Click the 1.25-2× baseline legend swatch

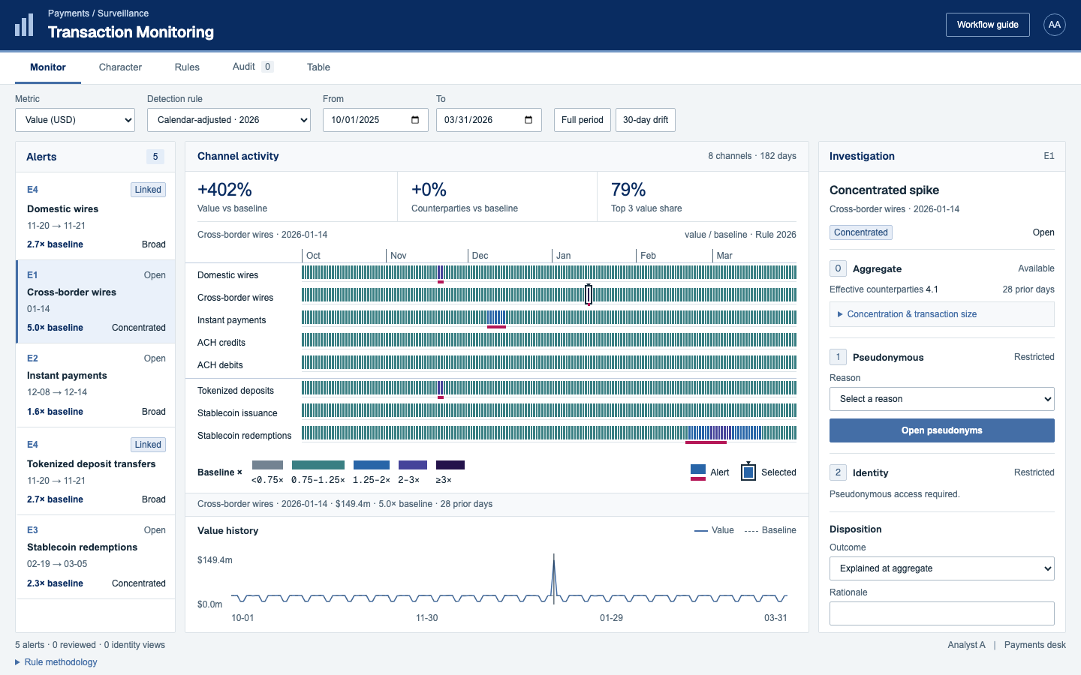click(372, 465)
